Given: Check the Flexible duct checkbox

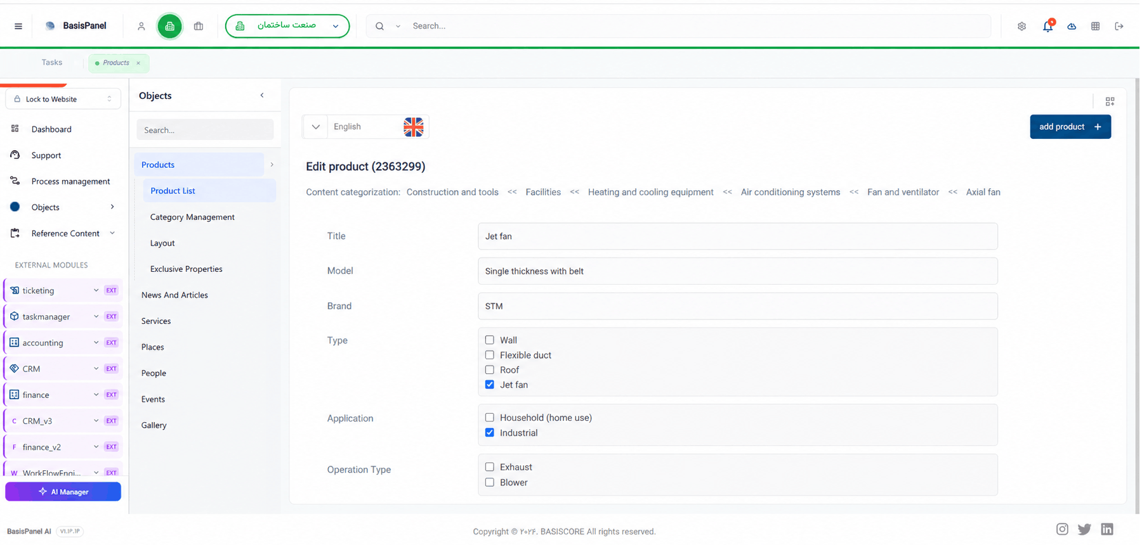Looking at the screenshot, I should tap(489, 355).
